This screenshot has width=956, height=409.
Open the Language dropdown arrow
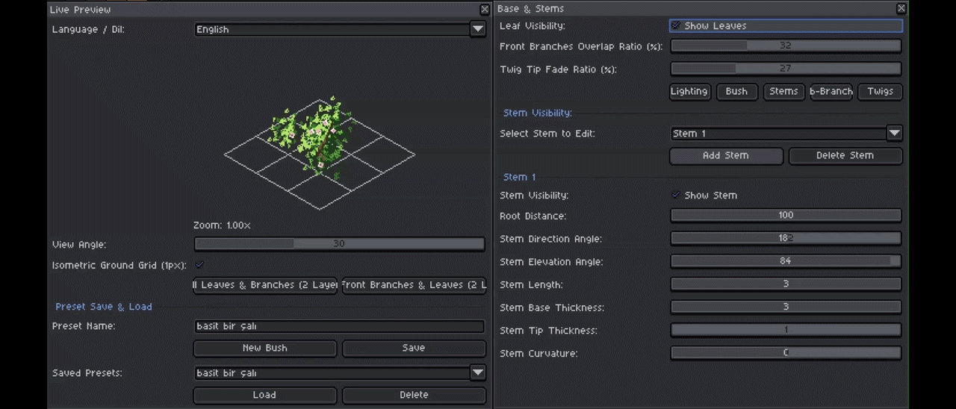point(478,29)
